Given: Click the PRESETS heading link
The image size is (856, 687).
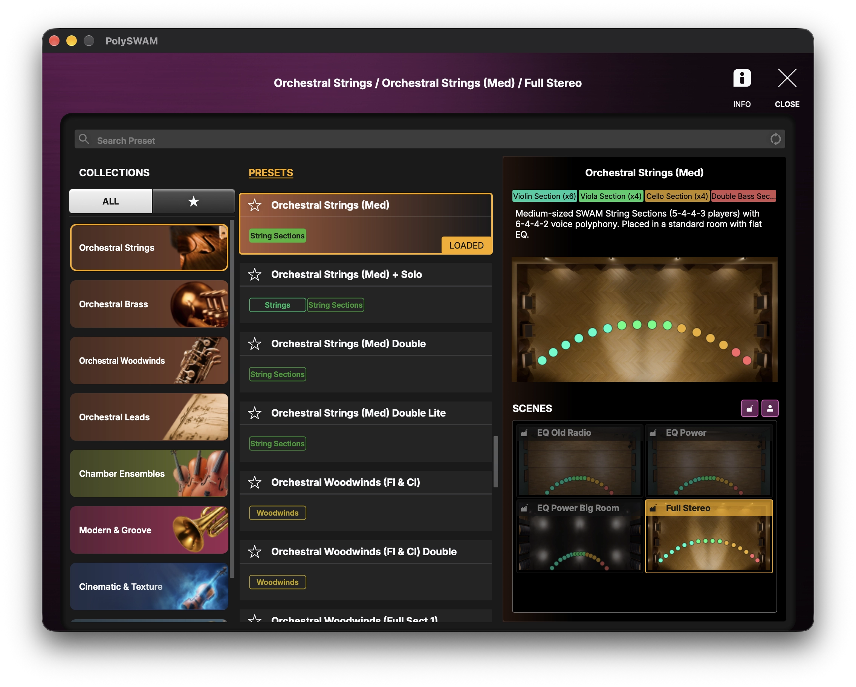Looking at the screenshot, I should pyautogui.click(x=271, y=173).
